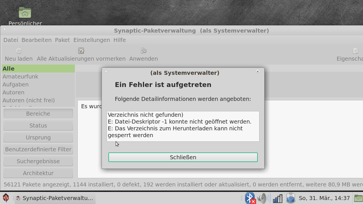Close the error dialog with X button
This screenshot has width=363, height=204.
258,71
